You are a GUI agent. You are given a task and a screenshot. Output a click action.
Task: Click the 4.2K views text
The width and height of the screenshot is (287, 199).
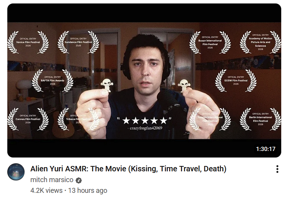click(x=46, y=191)
